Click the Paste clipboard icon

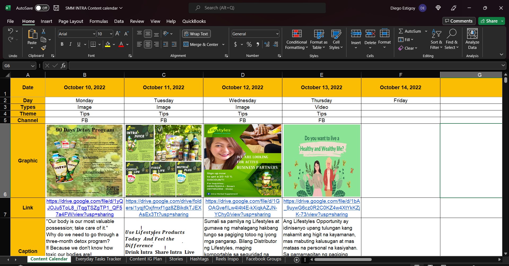coord(32,34)
